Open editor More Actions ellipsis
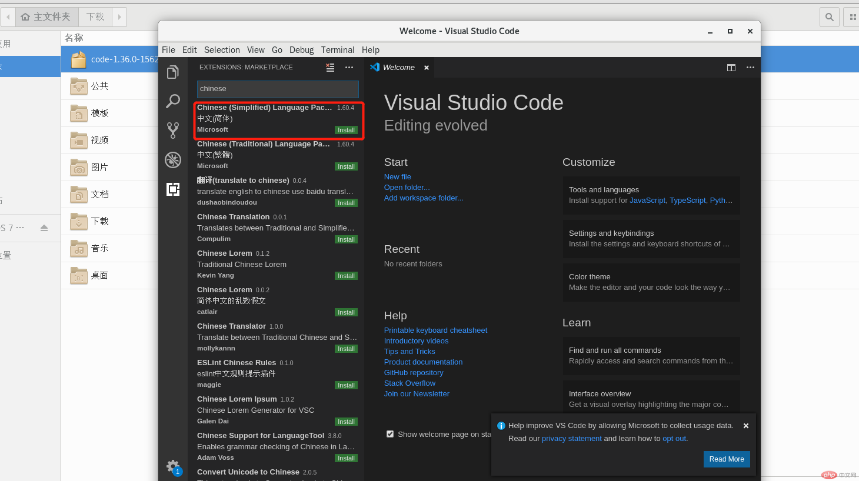 tap(750, 68)
